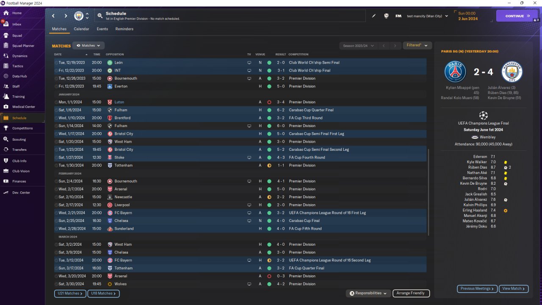Click View Match button

point(514,288)
